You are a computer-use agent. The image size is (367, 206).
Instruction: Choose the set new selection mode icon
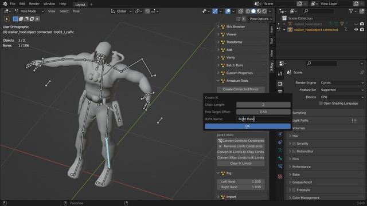coord(15,19)
